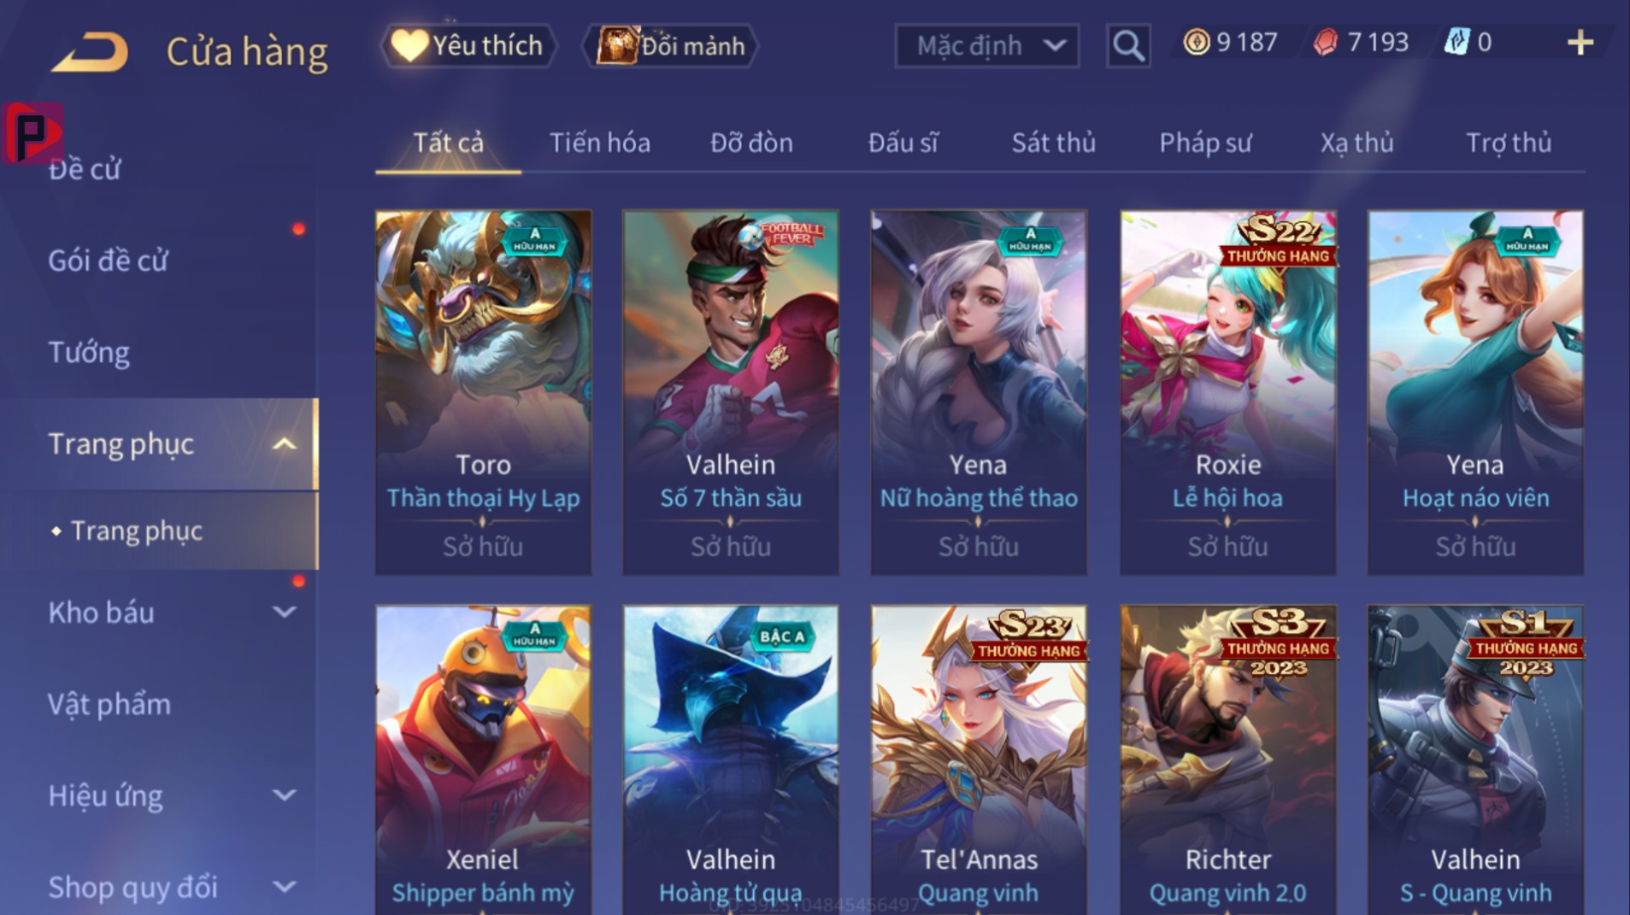Collapse the Trang phục sidebar section
The image size is (1630, 915).
pos(284,443)
